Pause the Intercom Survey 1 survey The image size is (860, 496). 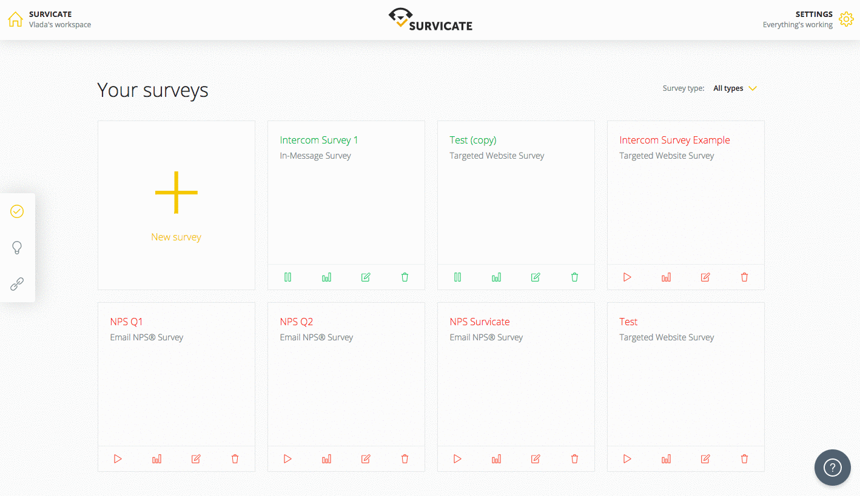[x=288, y=277]
